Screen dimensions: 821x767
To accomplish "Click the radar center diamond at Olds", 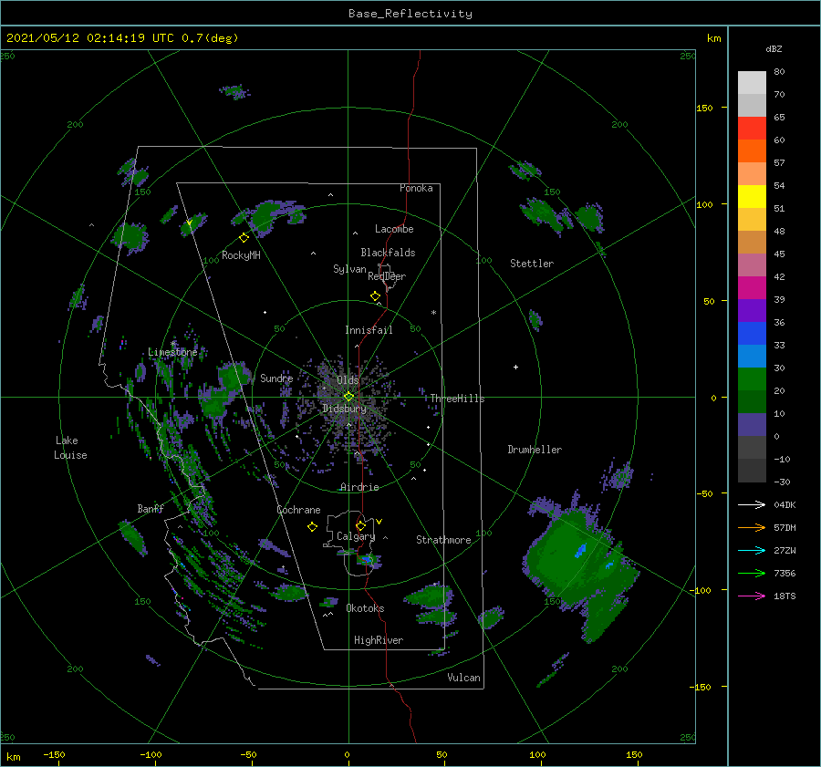I will (348, 397).
